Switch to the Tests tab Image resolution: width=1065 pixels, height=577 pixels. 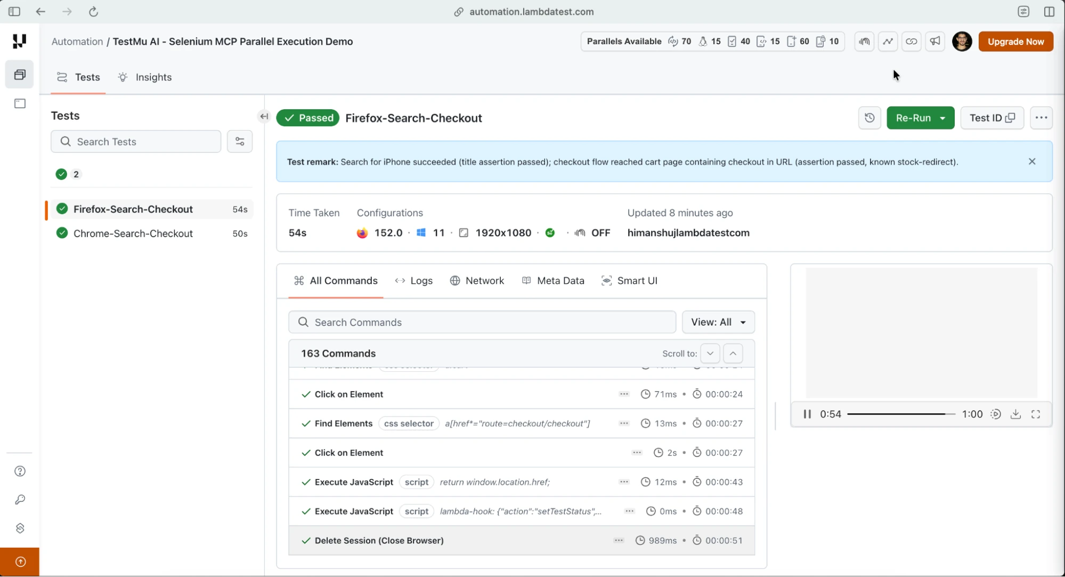click(78, 77)
